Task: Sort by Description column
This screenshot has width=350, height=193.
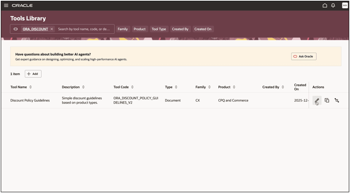Action: (83, 87)
